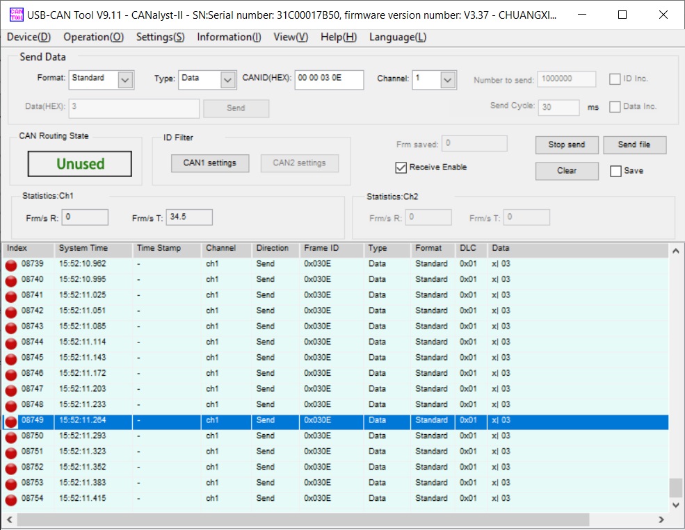
Task: Click the red icon beside index 08742
Action: 11,311
